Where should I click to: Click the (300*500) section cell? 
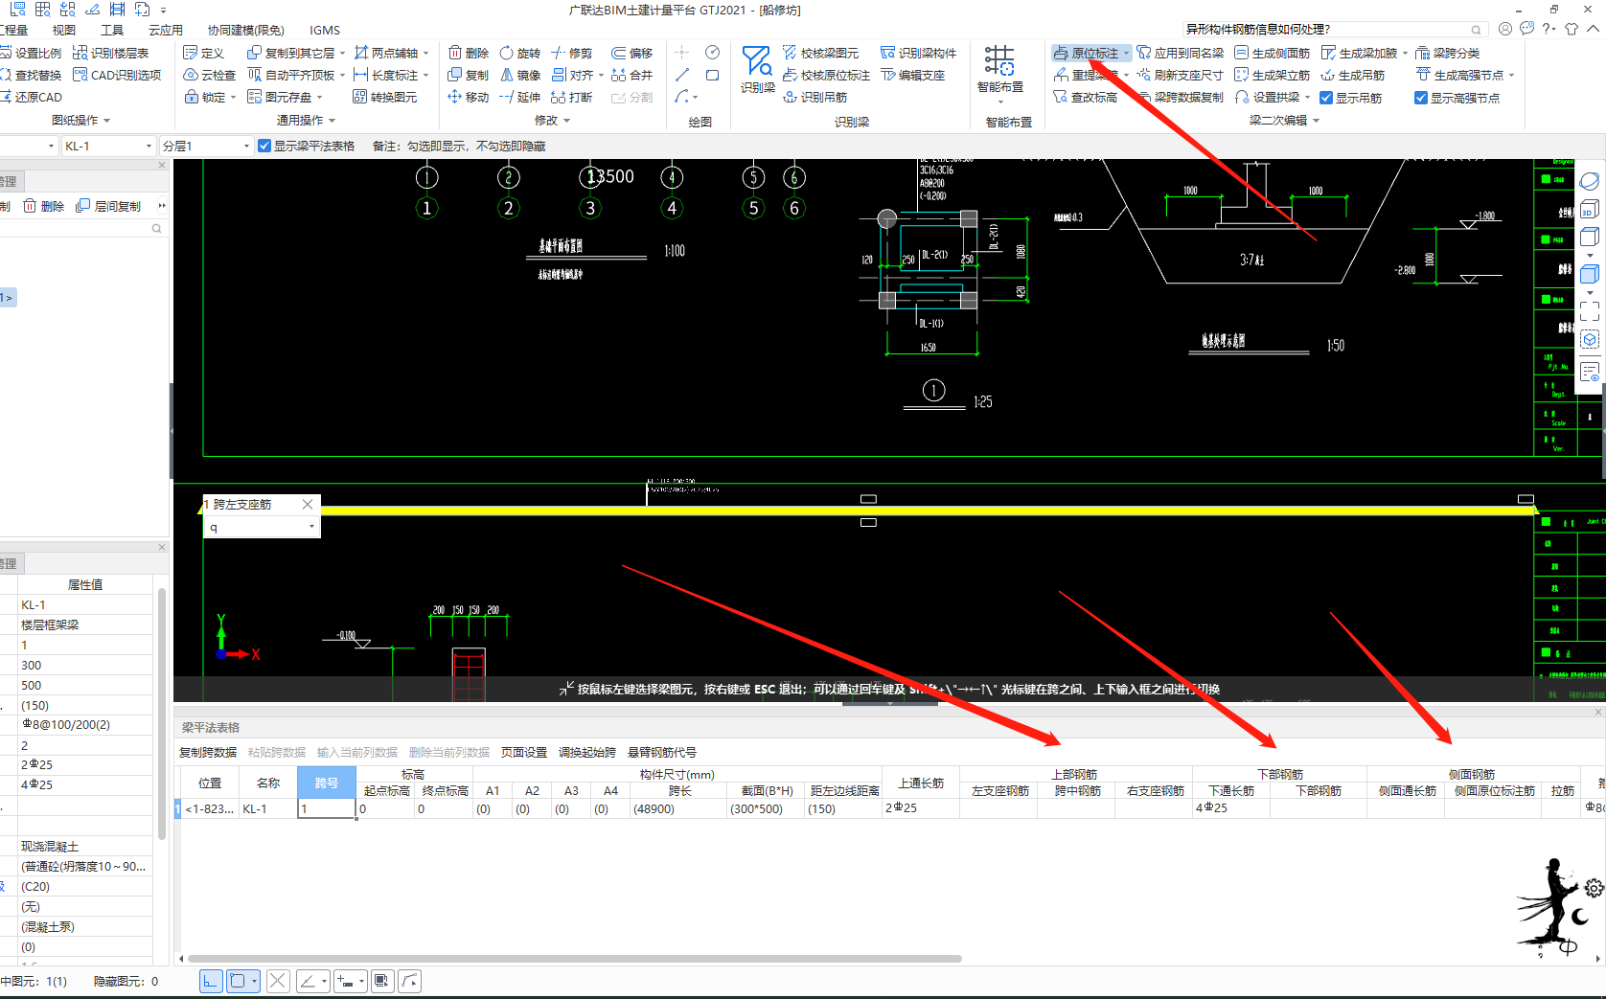point(766,808)
